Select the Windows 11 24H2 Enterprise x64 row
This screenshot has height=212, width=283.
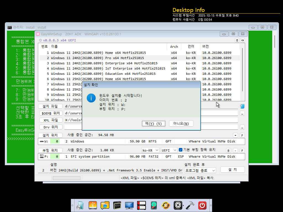pos(140,63)
